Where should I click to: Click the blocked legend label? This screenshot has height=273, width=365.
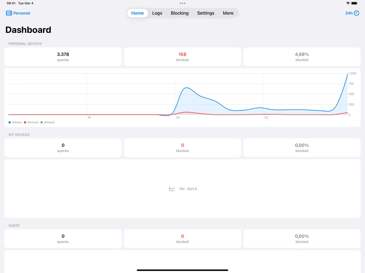33,122
